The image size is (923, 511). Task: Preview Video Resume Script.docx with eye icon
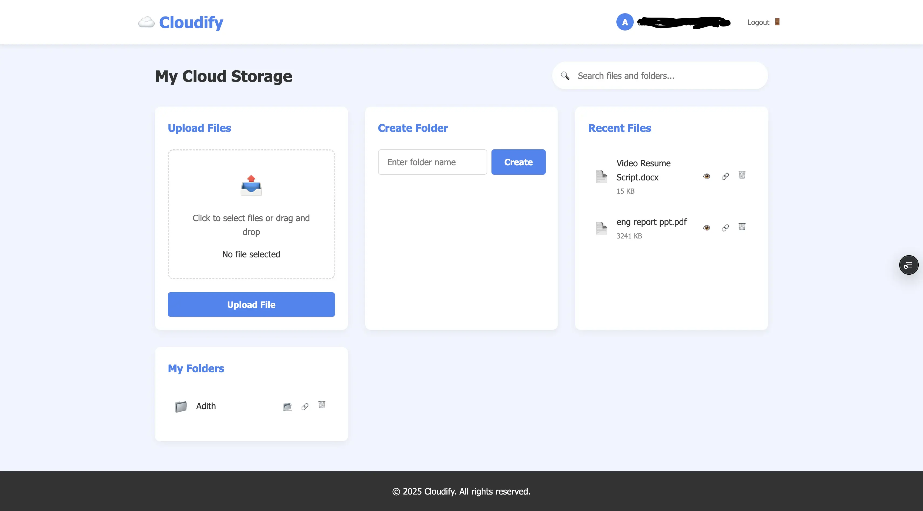pos(707,176)
